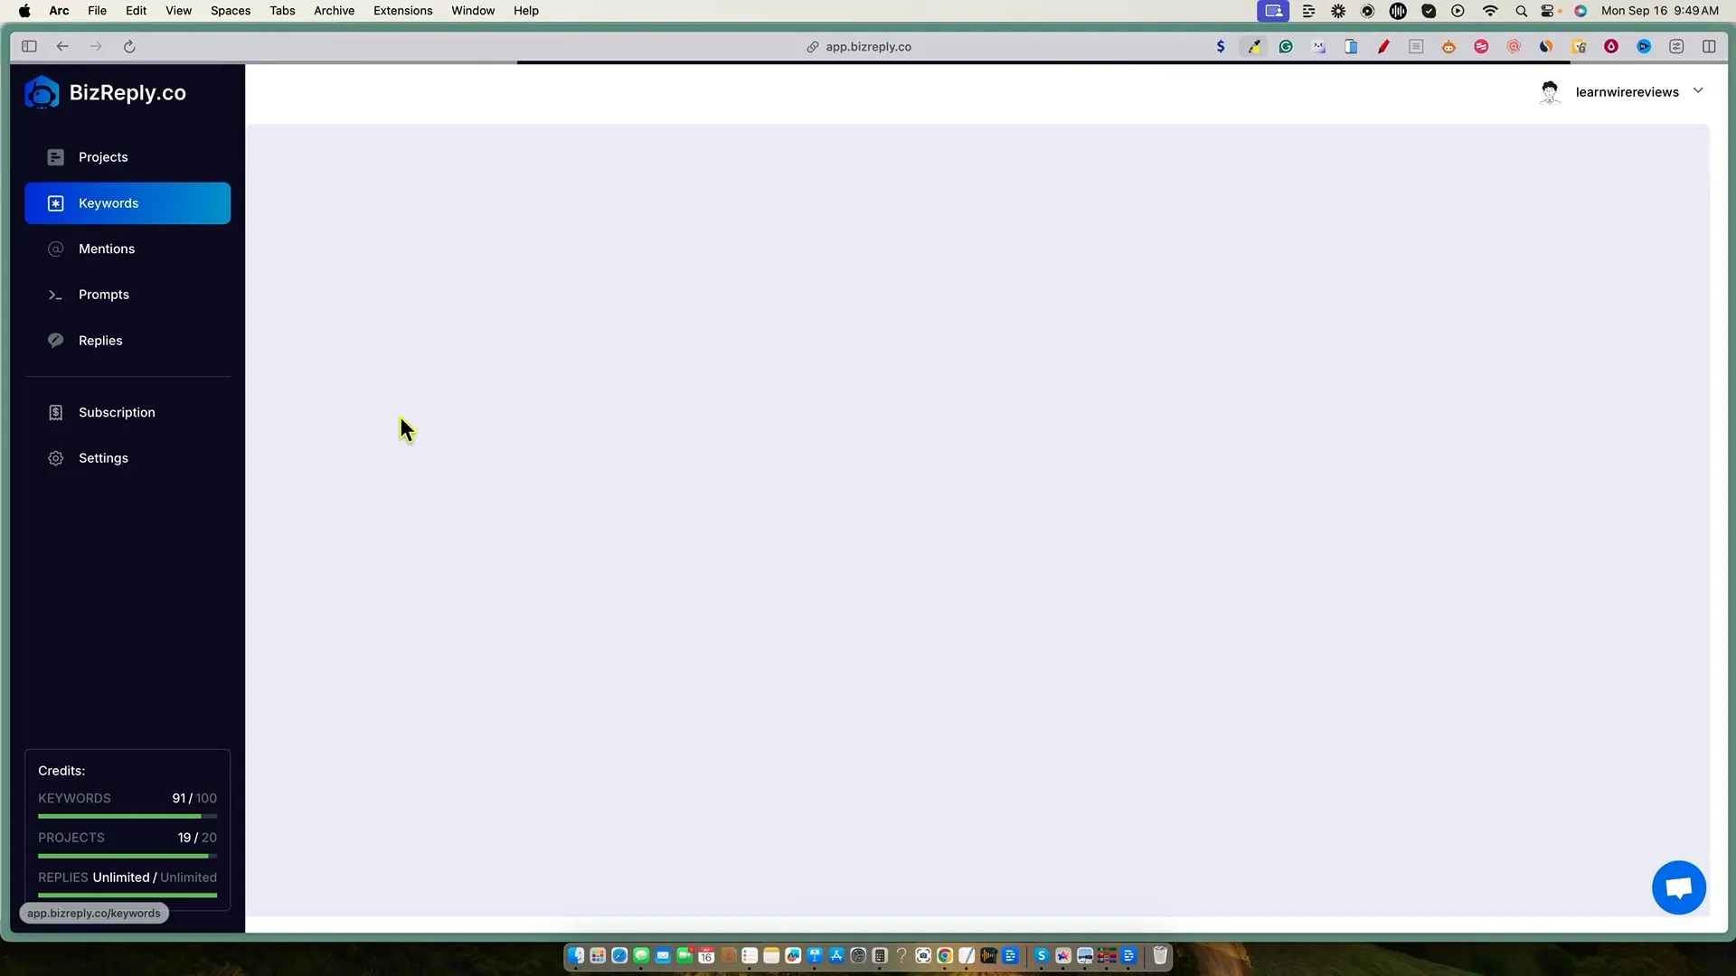
Task: Click the Replies sidebar icon
Action: pos(55,341)
